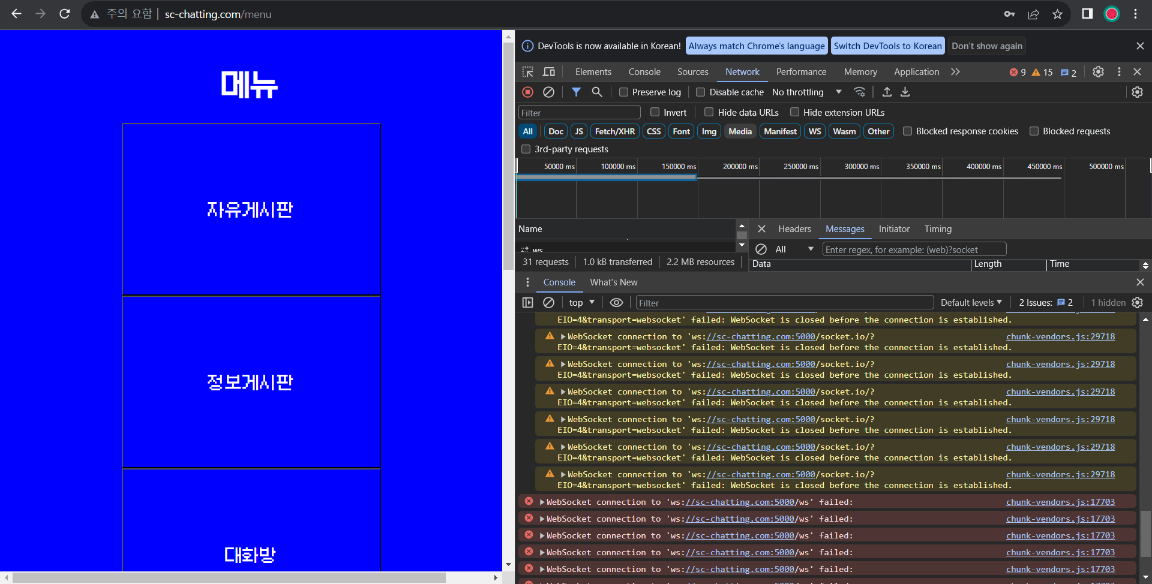Open the Elements tab
This screenshot has width=1152, height=584.
click(593, 72)
